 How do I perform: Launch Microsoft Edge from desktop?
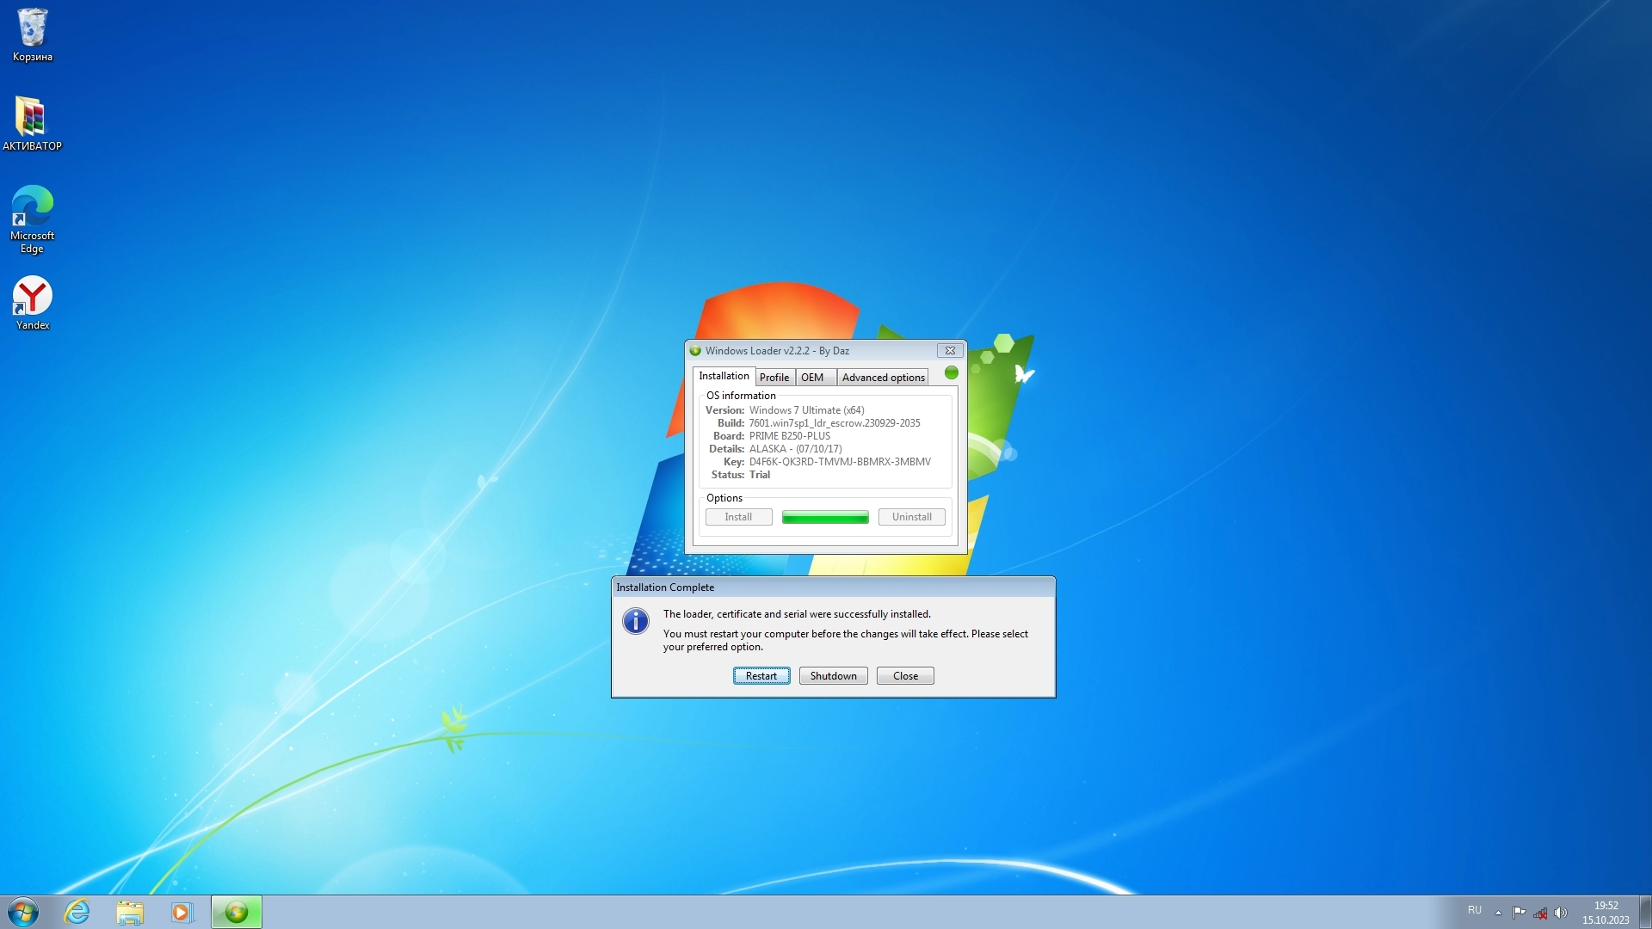coord(32,218)
